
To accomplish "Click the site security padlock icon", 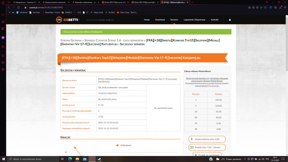I will pos(26,7).
